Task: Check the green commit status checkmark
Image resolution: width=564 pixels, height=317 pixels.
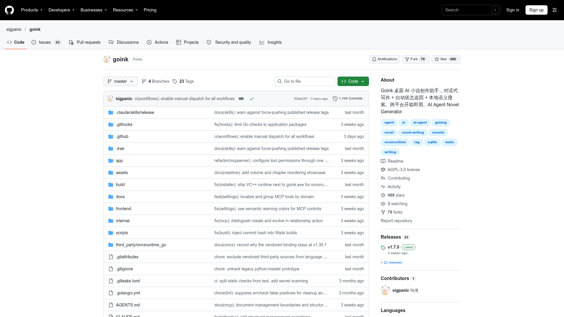Action: click(x=252, y=99)
